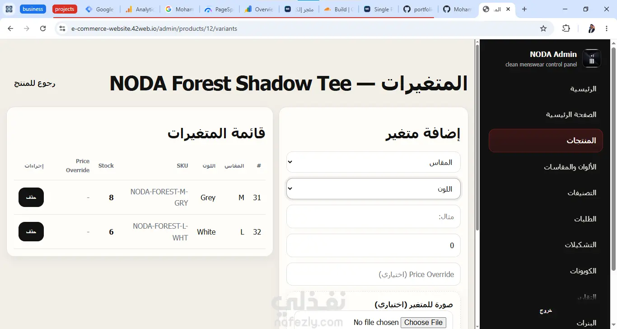This screenshot has width=617, height=329.
Task: Switch to the Analytics tab
Action: 140,9
